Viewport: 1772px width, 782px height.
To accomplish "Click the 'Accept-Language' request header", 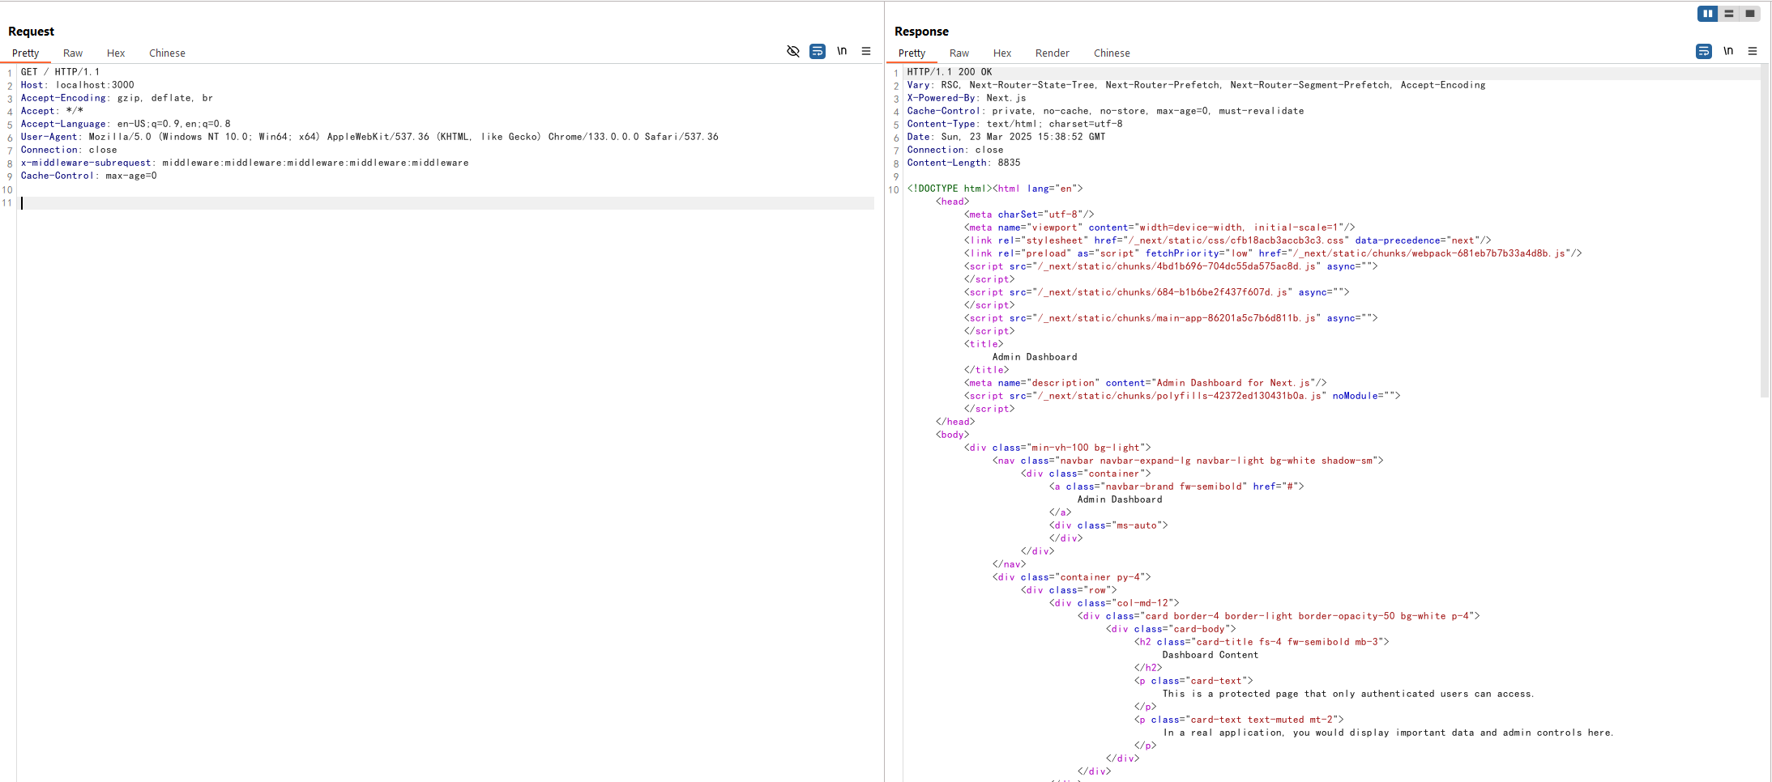I will click(x=126, y=124).
